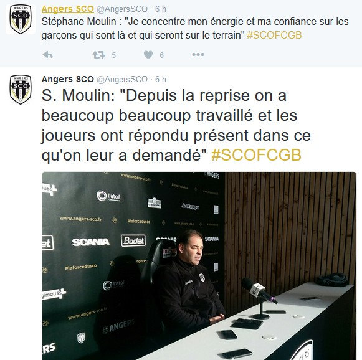View the like count showing 6
362x360 pixels.
coord(161,55)
